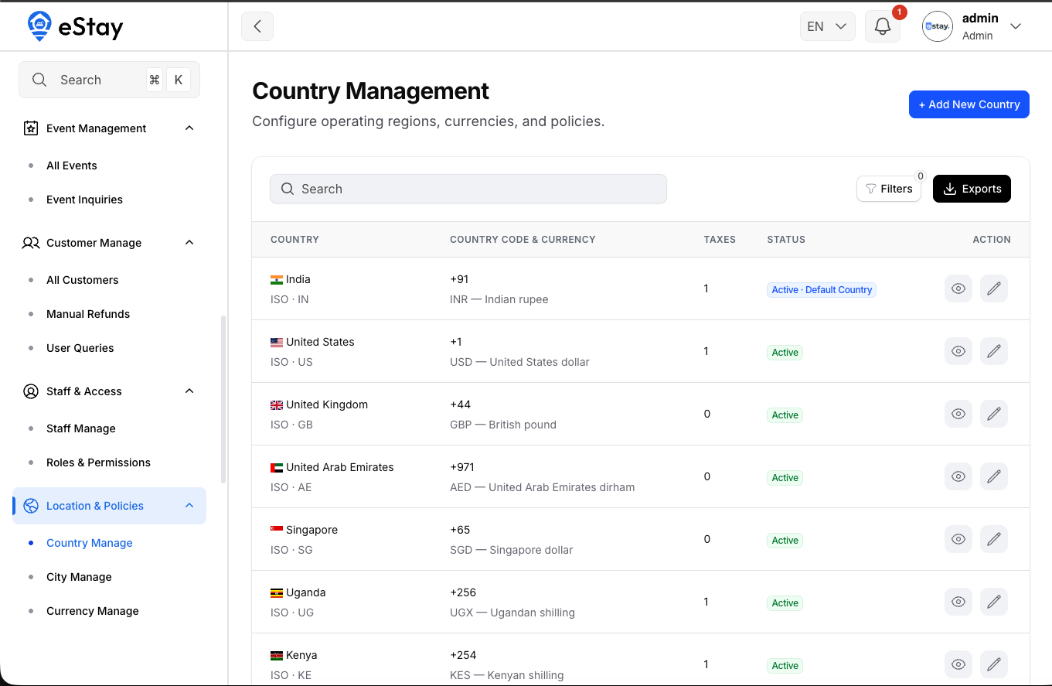Screen dimensions: 1052x686
Task: Collapse the Staff & Access section
Action: coord(189,391)
